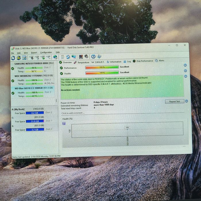Click the 'No actions needed.' text
Screen dimensions: 201x201
click(71, 90)
